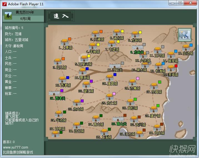This screenshot has height=158, width=199.
Task: Choose the 江岭关 pass icon
Action: [x=115, y=66]
